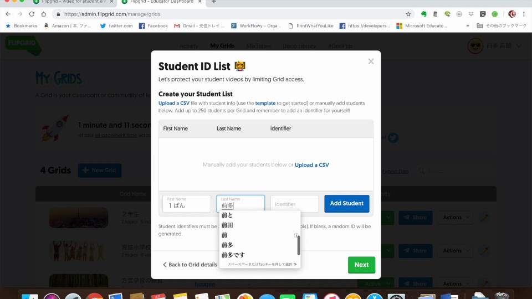Viewport: 532px width, 299px height.
Task: Bookmark this page with the star icon
Action: 408,14
